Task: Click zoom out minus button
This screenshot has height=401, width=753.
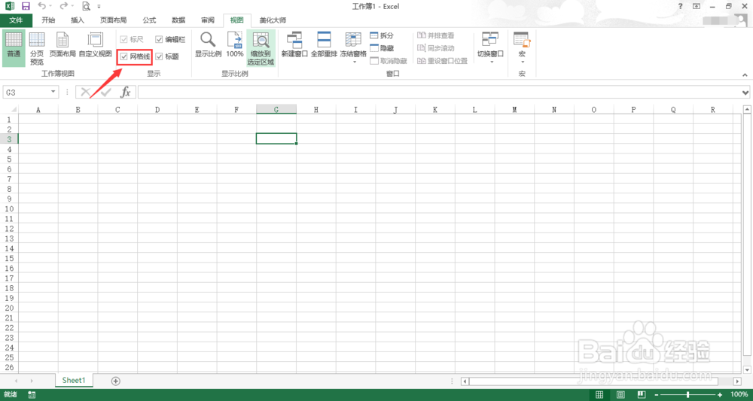Action: point(657,395)
